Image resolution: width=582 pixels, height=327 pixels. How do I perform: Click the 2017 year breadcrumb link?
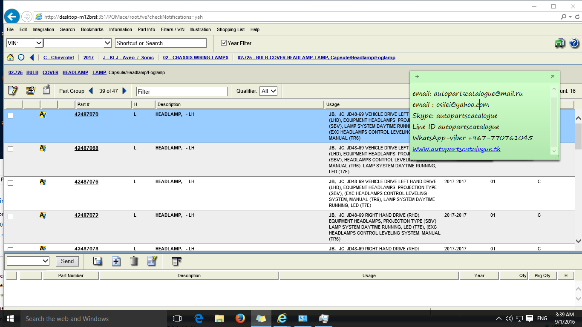(x=89, y=57)
